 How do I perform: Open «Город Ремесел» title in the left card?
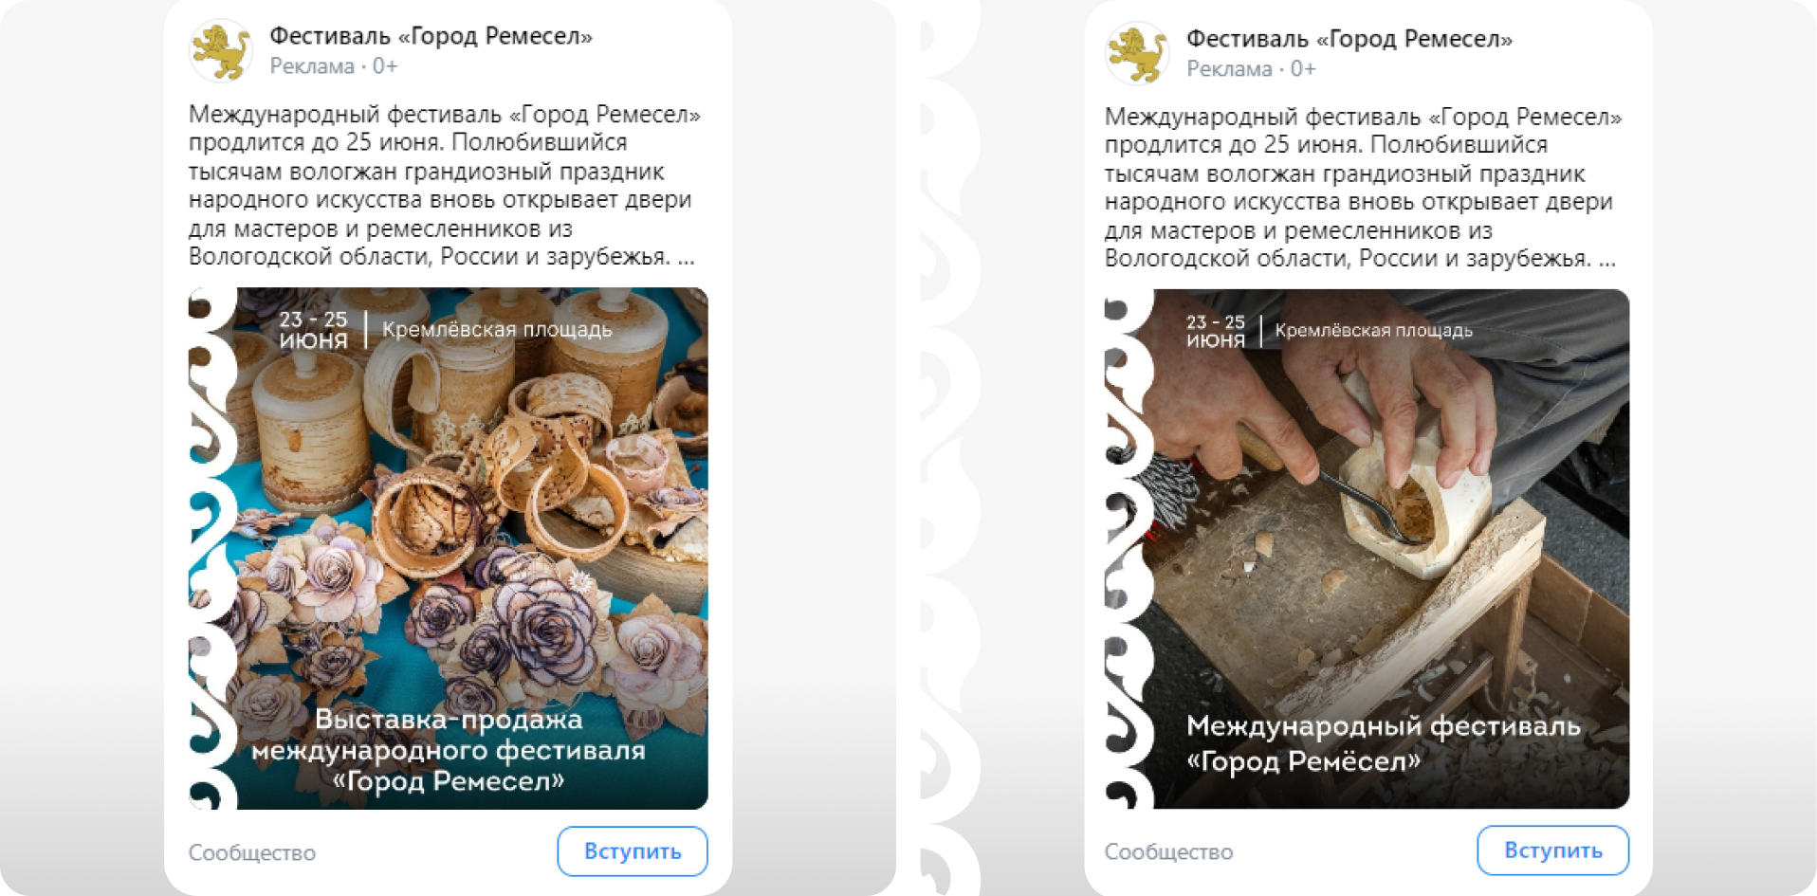[431, 36]
